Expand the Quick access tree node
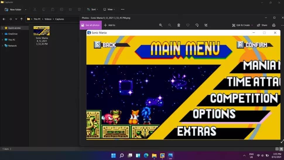 pyautogui.click(x=2, y=28)
